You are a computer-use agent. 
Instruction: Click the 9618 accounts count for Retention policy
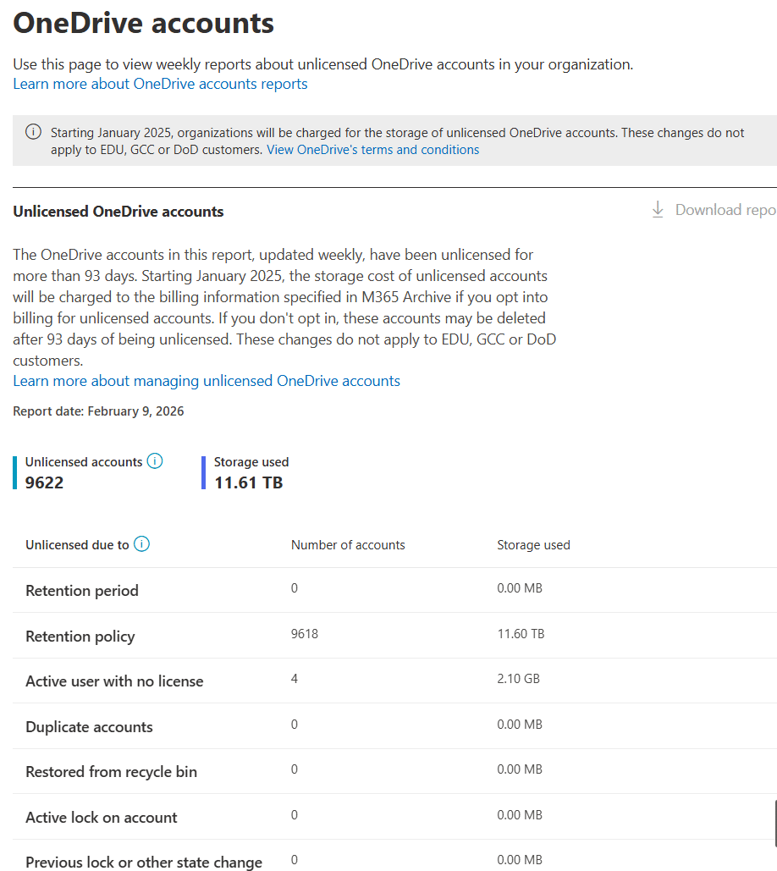click(305, 634)
